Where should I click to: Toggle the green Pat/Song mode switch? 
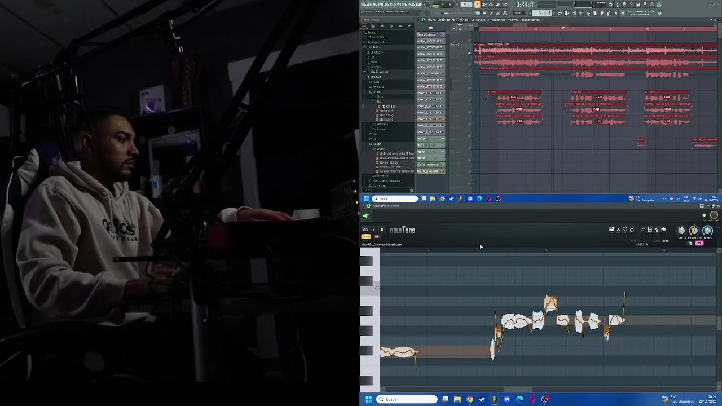coord(436,6)
